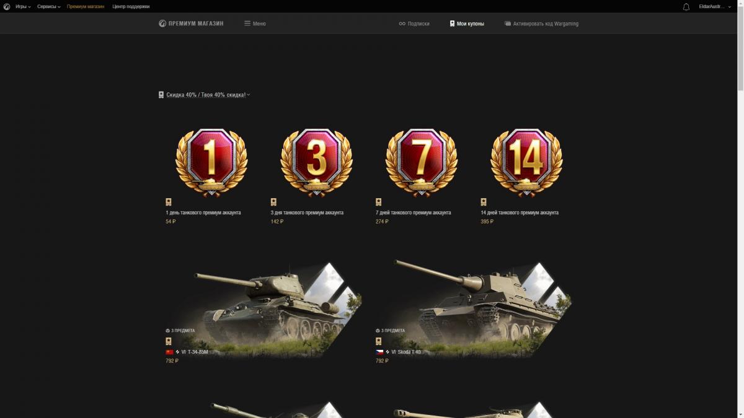Open the notifications bell icon
744x418 pixels.
[686, 7]
